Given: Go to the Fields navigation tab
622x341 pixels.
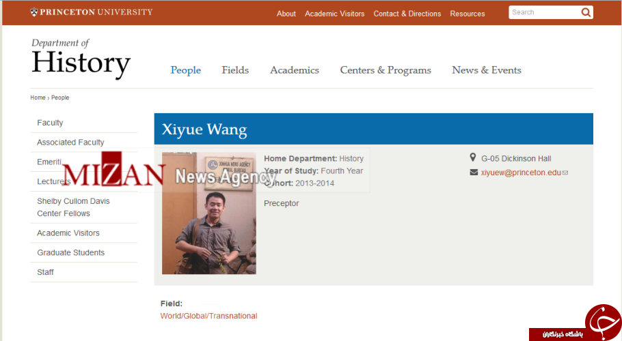Looking at the screenshot, I should [x=235, y=70].
